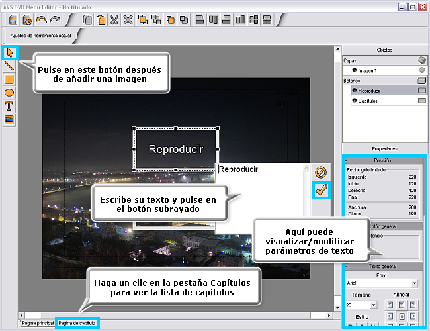Toggle visibility eye of Imagen 1 layer
430x331 pixels.
click(x=355, y=71)
